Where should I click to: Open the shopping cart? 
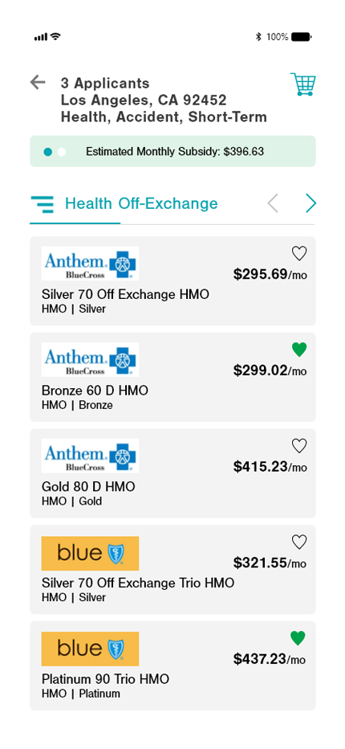click(x=303, y=84)
